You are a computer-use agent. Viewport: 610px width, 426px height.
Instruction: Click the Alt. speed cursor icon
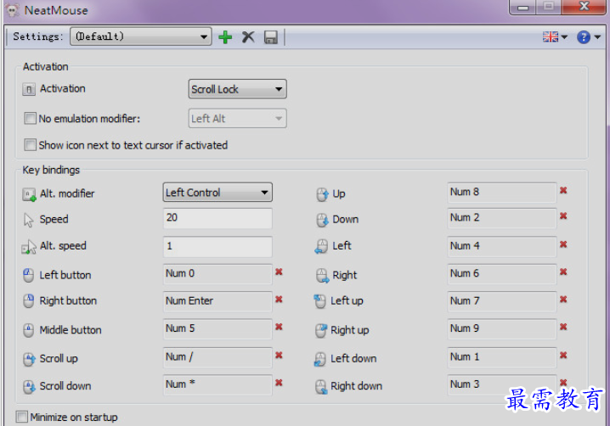pyautogui.click(x=29, y=247)
